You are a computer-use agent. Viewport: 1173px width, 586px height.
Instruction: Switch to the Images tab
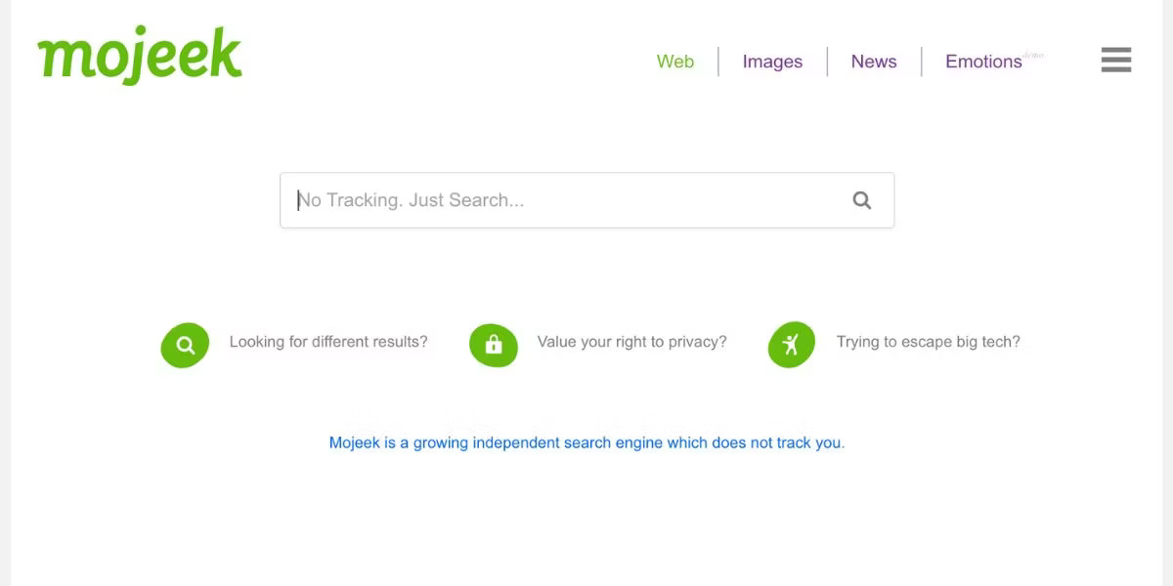pos(772,62)
